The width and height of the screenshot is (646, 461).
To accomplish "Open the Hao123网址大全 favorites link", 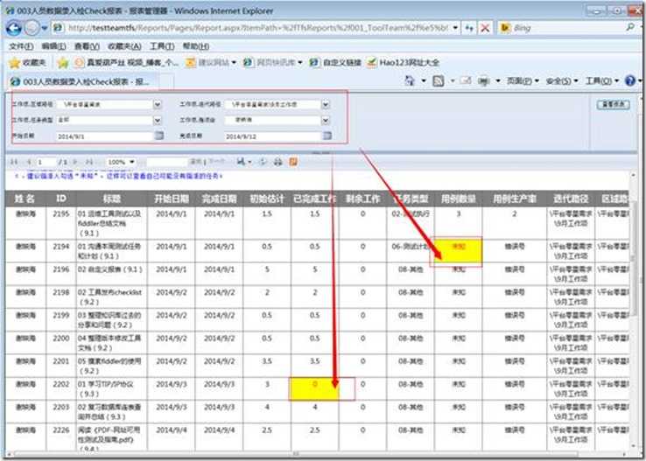I will [x=403, y=63].
